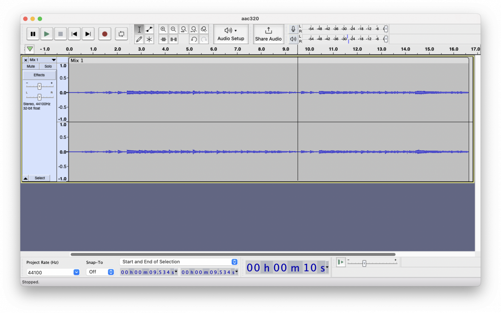Click the microphone record meter icon
501x313 pixels.
[x=293, y=29]
